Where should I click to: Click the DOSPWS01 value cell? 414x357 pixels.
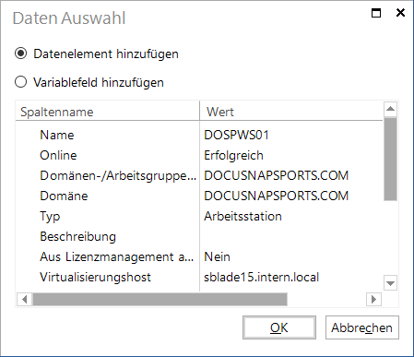pos(236,135)
